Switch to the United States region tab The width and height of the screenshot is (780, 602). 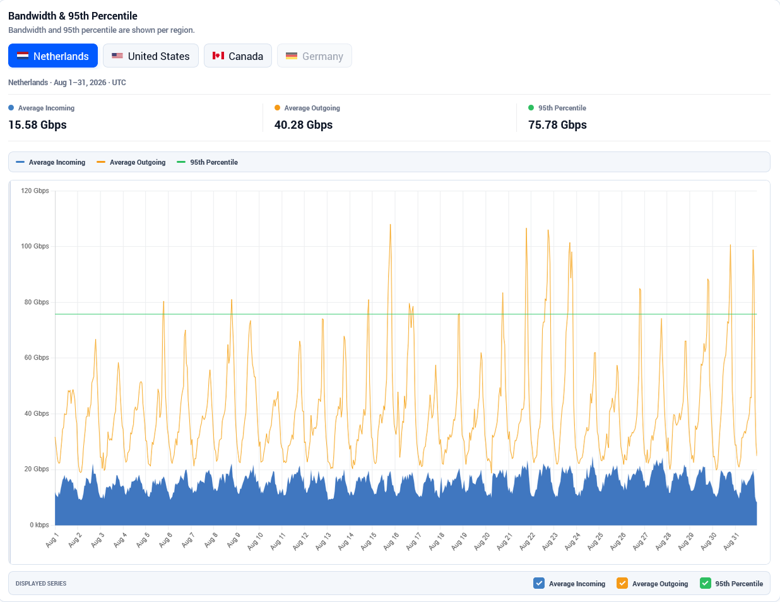[151, 56]
